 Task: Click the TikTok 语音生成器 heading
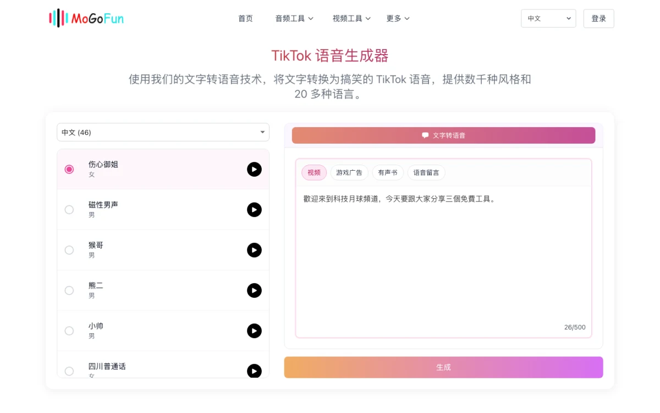330,56
